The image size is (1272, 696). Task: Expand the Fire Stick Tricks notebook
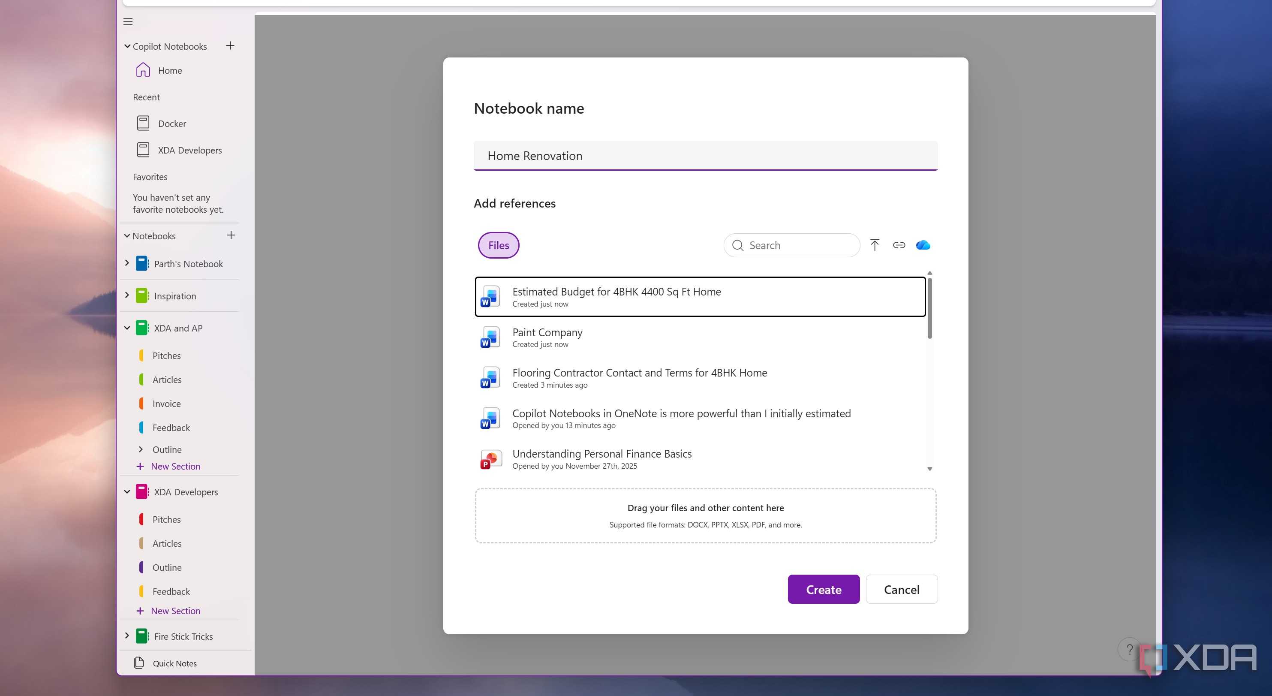pyautogui.click(x=127, y=636)
